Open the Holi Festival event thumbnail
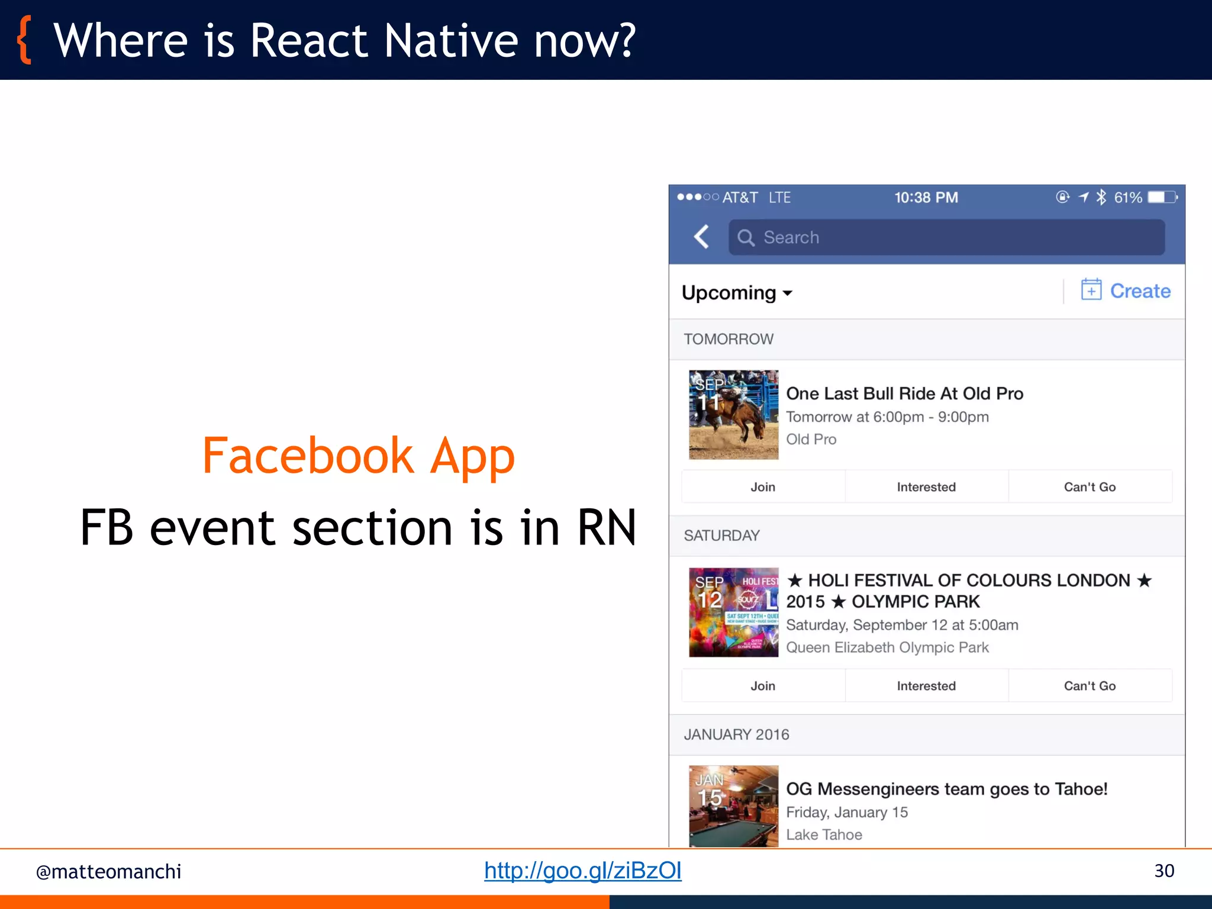Image resolution: width=1212 pixels, height=909 pixels. coord(733,613)
